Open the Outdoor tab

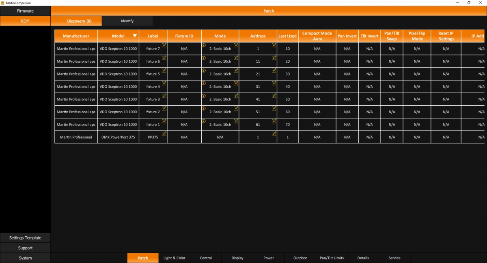coord(300,258)
